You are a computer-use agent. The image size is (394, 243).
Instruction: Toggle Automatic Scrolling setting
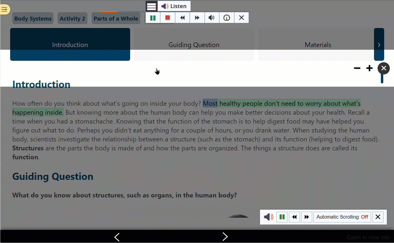pyautogui.click(x=342, y=217)
